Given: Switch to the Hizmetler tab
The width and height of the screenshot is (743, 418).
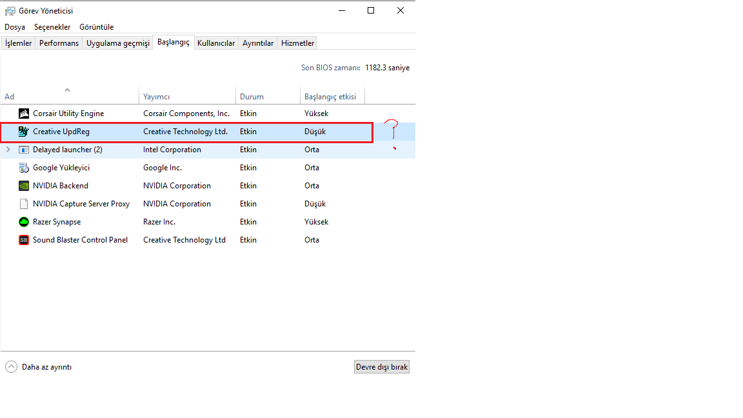Looking at the screenshot, I should [297, 43].
